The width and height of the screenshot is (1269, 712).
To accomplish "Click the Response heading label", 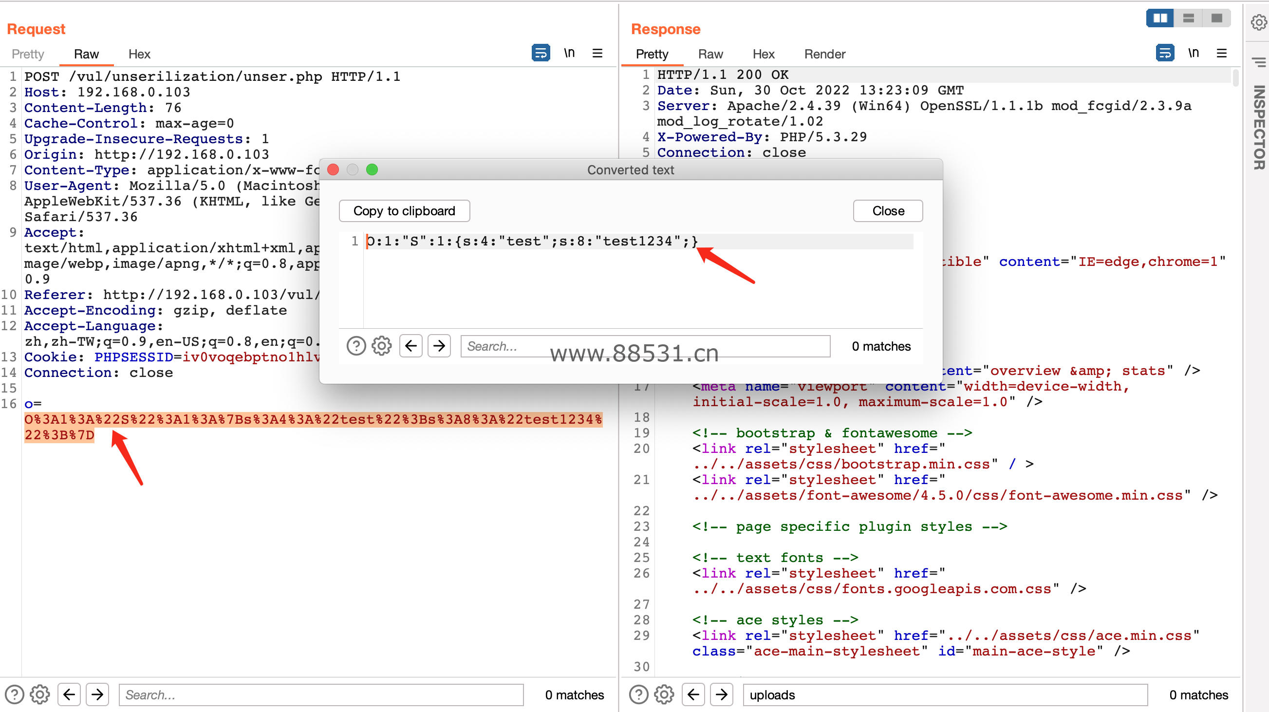I will 666,29.
